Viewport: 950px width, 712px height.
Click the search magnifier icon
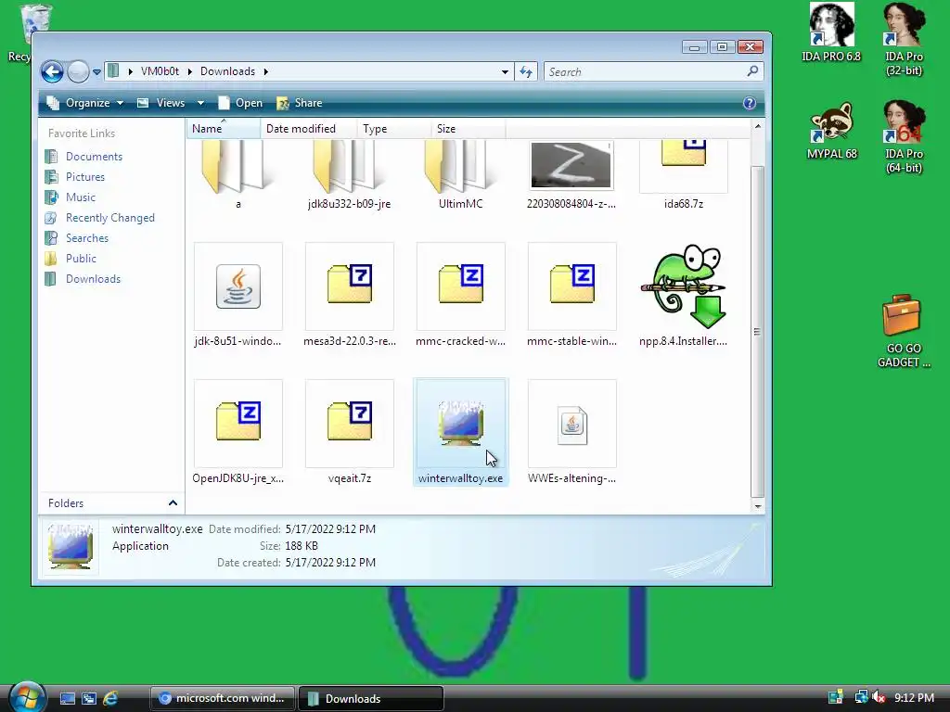[752, 71]
